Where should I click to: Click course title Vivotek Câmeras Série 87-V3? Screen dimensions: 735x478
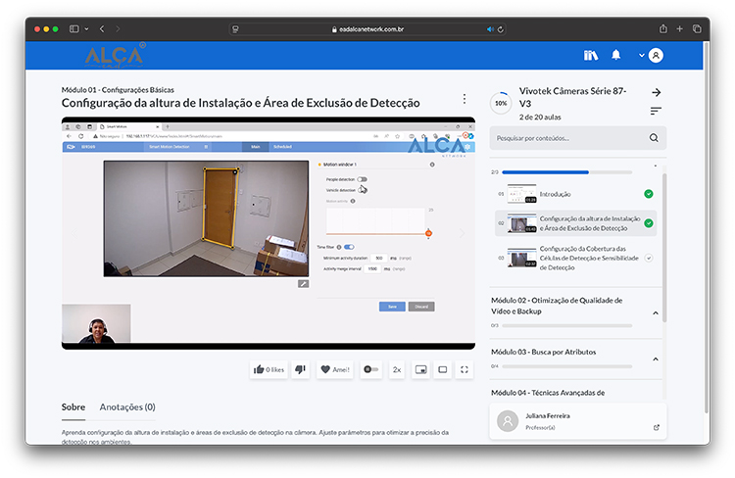(572, 97)
